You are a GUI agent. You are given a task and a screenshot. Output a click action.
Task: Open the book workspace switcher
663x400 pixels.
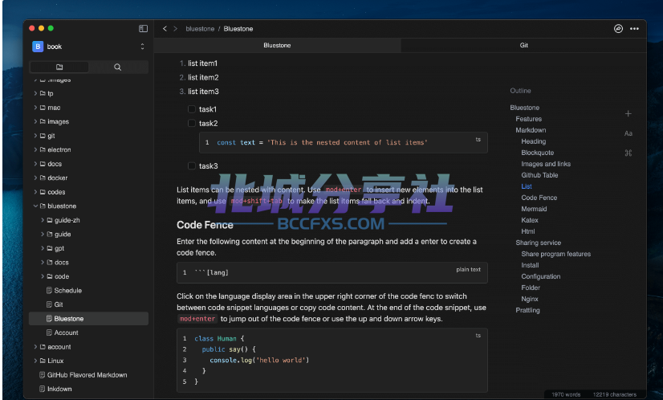tap(142, 47)
